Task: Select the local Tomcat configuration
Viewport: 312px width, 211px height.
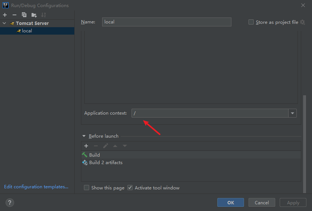Action: point(37,31)
